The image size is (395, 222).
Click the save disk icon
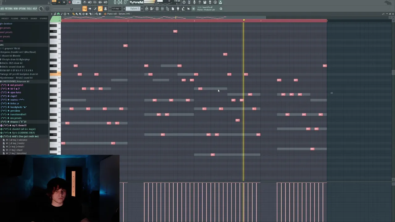pyautogui.click(x=205, y=2)
